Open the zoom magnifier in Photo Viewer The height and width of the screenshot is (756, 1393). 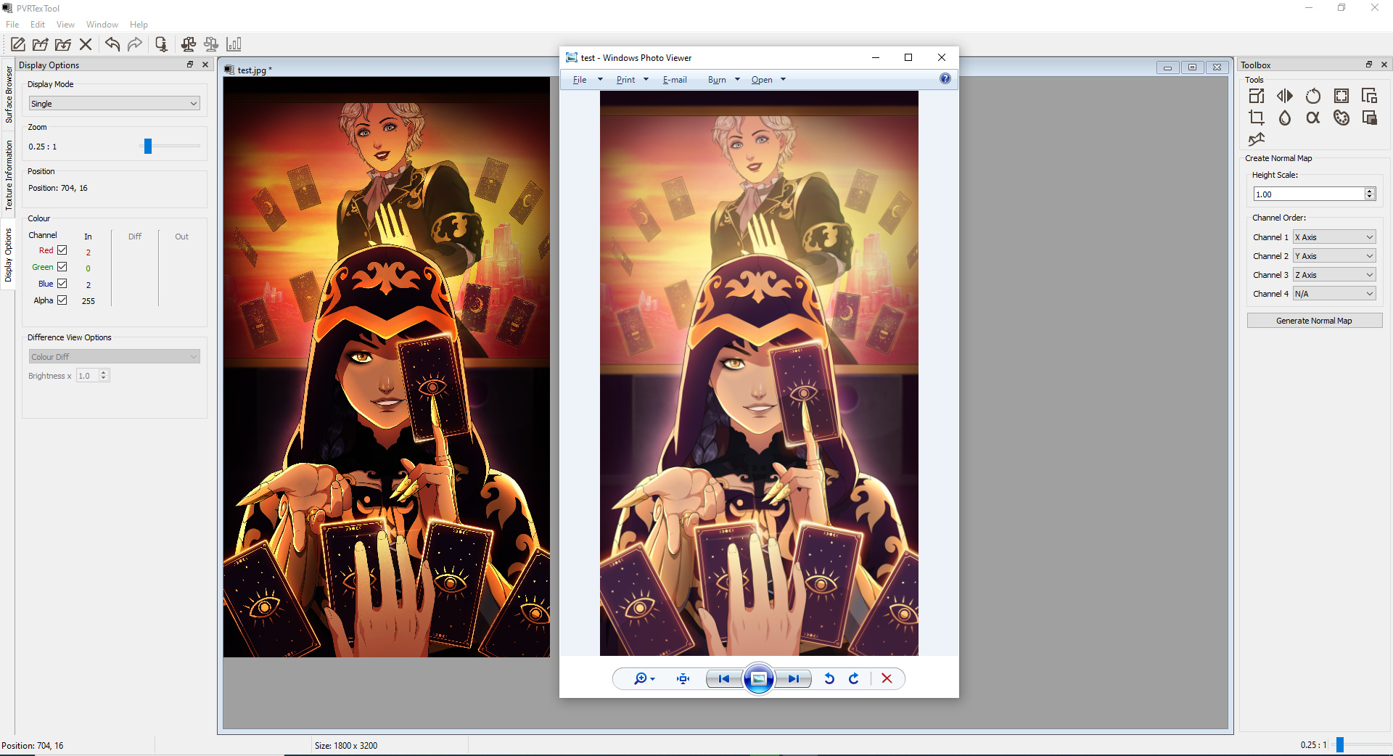pos(644,678)
